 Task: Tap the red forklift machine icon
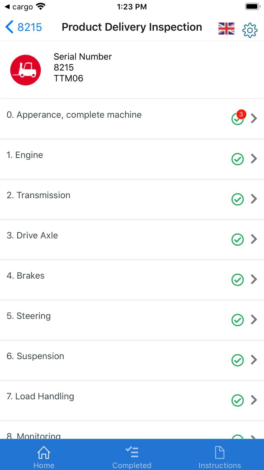26,70
